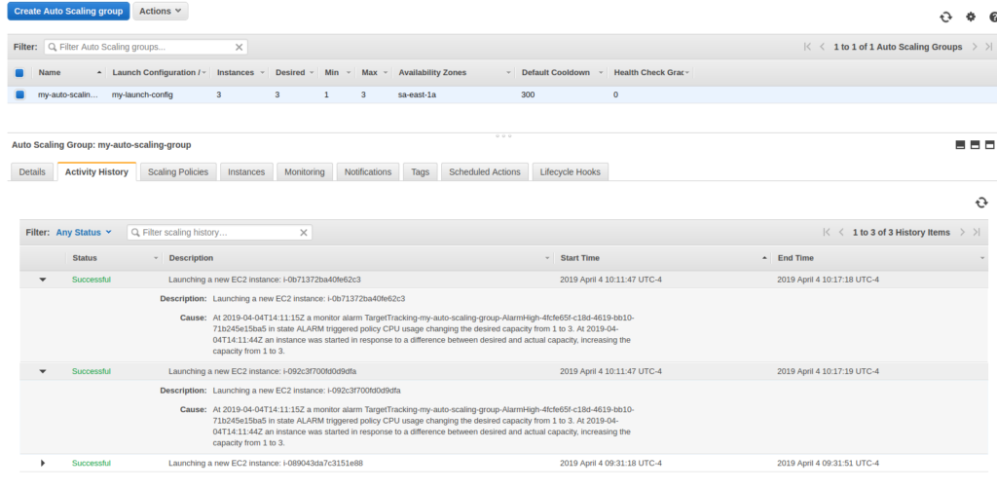Go to first page of Auto Scaling Groups

point(807,47)
